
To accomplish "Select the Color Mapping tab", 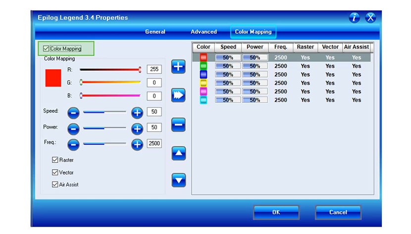I will (253, 32).
